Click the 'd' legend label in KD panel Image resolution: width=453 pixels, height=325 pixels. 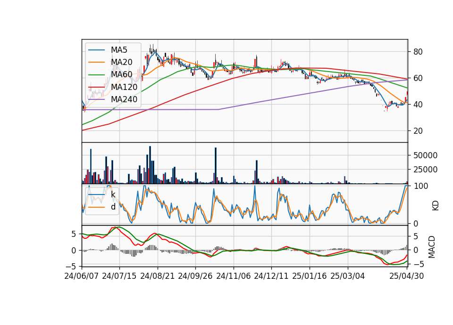coord(113,207)
